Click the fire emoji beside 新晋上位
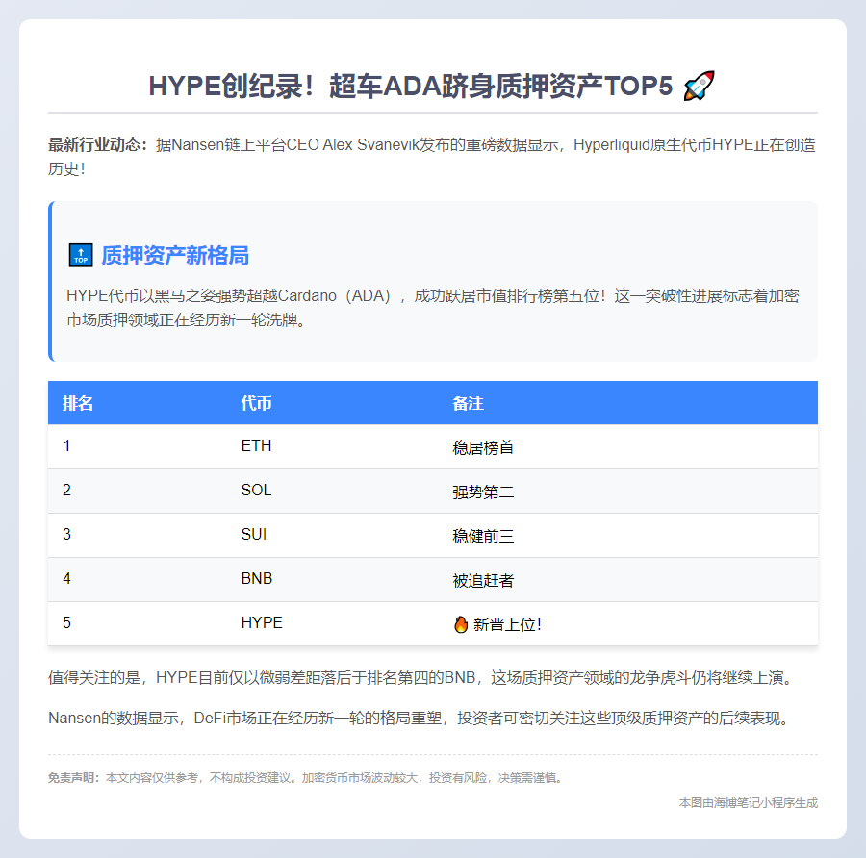 tap(461, 624)
